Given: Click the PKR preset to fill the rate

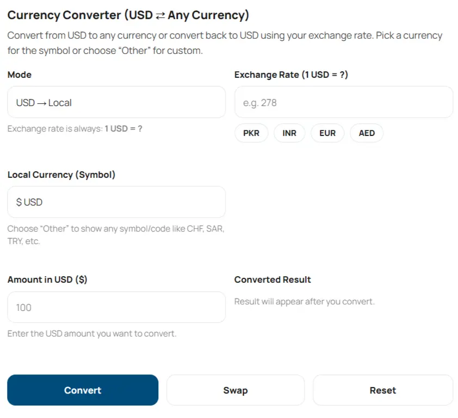Looking at the screenshot, I should pyautogui.click(x=251, y=133).
